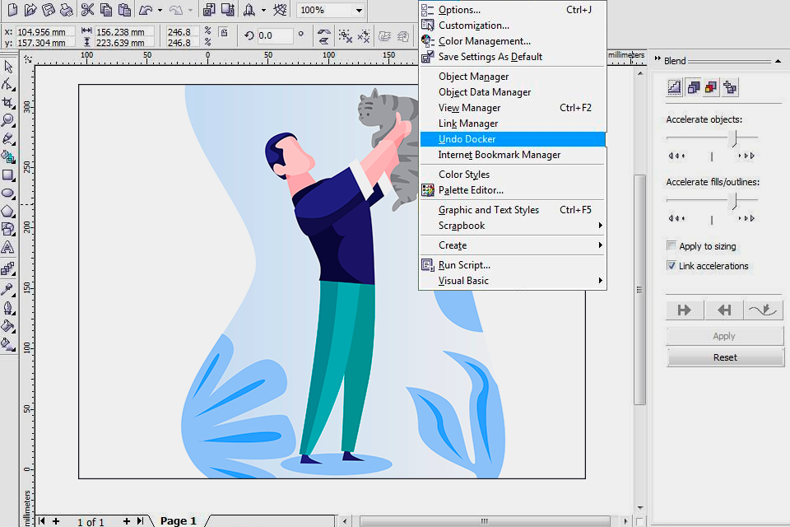Click the Accelerate objects slider handle
790x527 pixels.
tap(734, 138)
